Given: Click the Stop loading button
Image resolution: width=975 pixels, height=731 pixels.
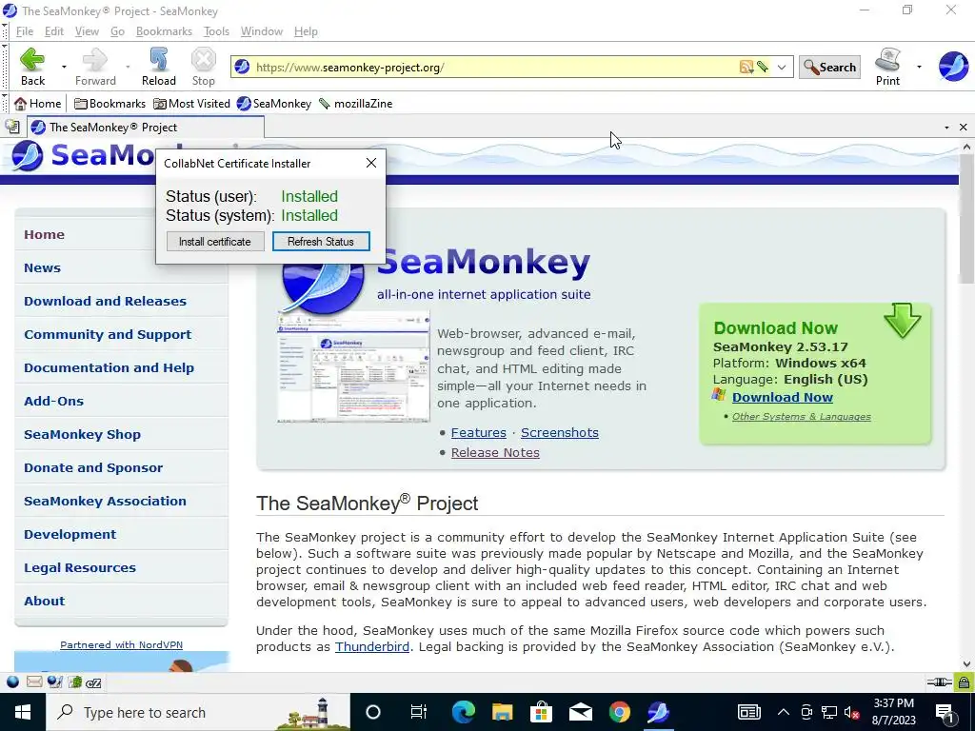Looking at the screenshot, I should point(203,67).
